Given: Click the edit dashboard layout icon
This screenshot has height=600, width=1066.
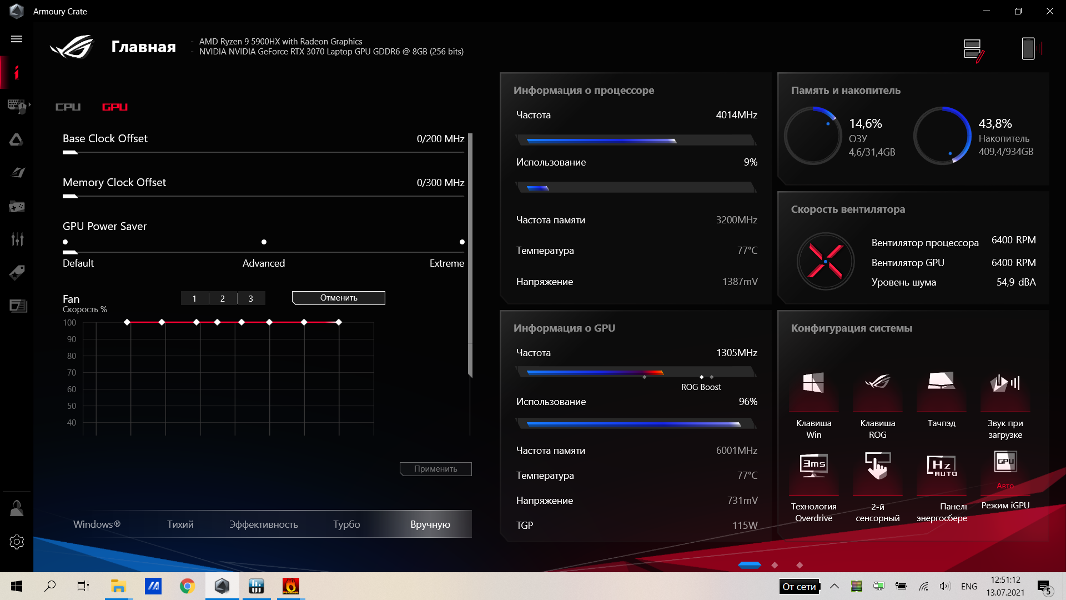Looking at the screenshot, I should (x=974, y=51).
